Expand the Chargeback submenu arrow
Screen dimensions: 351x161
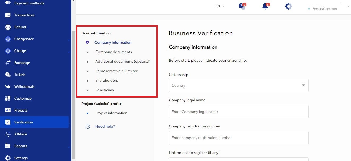coord(69,40)
